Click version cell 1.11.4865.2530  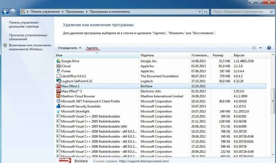244,61
